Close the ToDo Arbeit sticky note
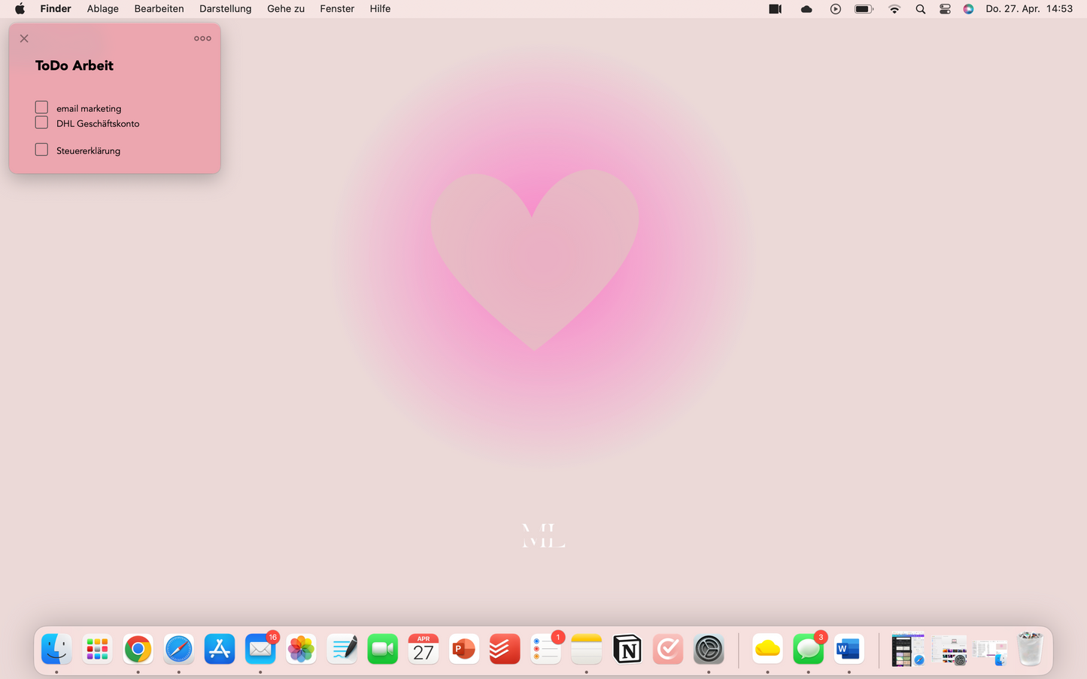 coord(24,38)
